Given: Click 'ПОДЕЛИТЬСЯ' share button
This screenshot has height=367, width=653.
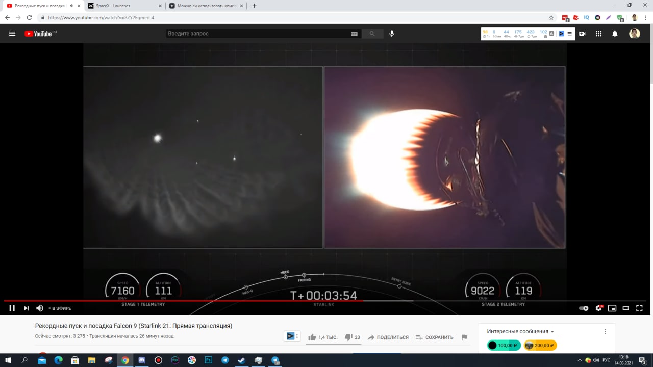Looking at the screenshot, I should pyautogui.click(x=388, y=337).
